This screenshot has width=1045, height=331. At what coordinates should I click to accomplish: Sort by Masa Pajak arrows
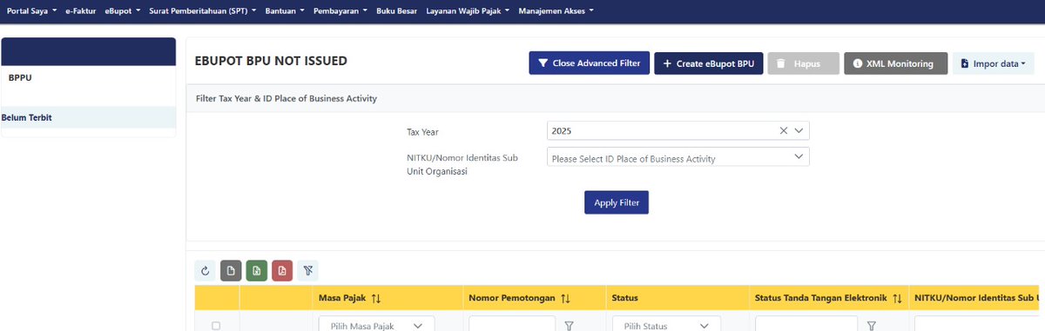click(376, 298)
